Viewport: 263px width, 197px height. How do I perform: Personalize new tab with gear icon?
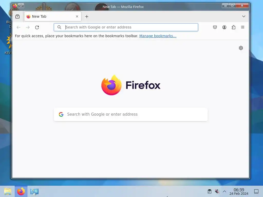[x=241, y=48]
